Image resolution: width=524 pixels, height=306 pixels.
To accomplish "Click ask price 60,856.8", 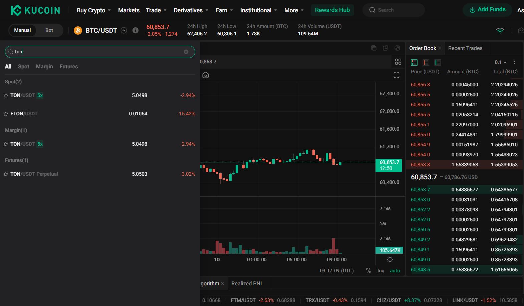I will [420, 85].
